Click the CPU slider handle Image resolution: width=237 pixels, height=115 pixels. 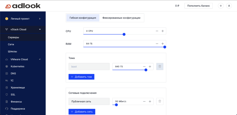pyautogui.click(x=124, y=34)
